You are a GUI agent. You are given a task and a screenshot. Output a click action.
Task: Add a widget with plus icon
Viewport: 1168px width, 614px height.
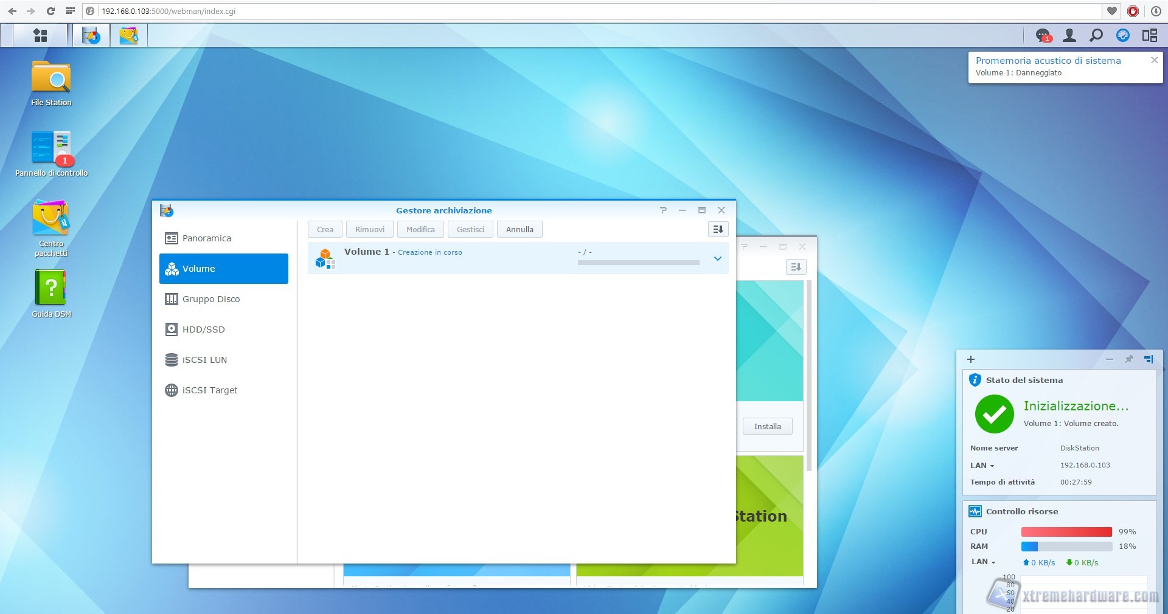pos(971,359)
